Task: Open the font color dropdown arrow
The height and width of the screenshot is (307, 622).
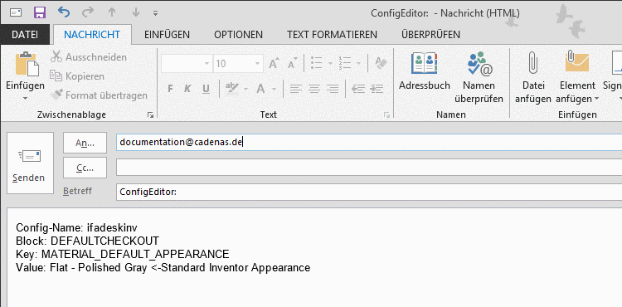Action: click(274, 89)
